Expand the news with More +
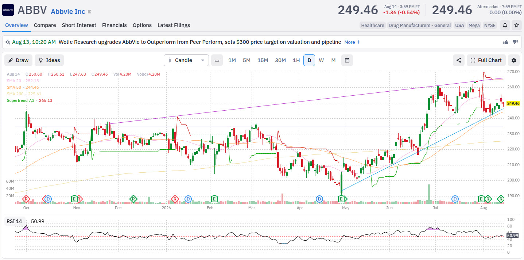This screenshot has width=524, height=260. click(x=352, y=42)
